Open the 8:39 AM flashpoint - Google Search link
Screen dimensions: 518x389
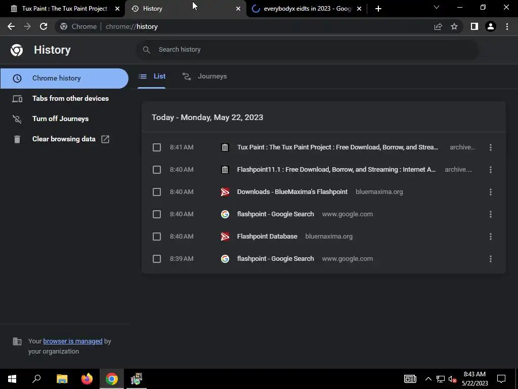[x=276, y=259]
